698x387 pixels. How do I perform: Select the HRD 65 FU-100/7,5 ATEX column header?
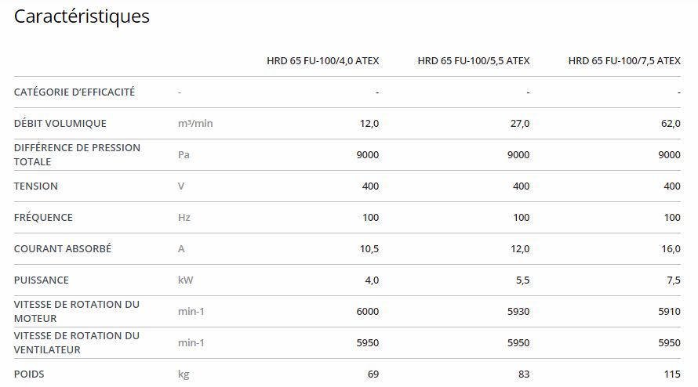tap(624, 60)
